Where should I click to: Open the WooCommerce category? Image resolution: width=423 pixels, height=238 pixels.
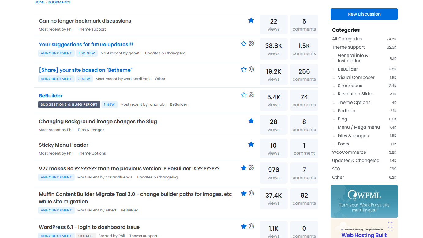(349, 152)
